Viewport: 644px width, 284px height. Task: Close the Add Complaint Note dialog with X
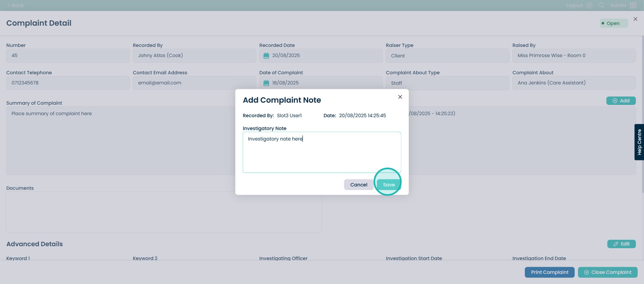[x=400, y=97]
